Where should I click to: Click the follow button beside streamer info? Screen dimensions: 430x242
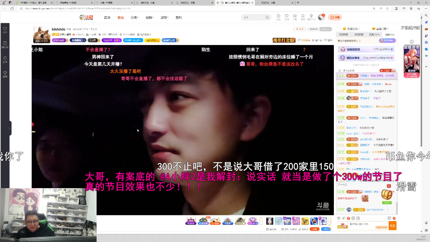(299, 29)
